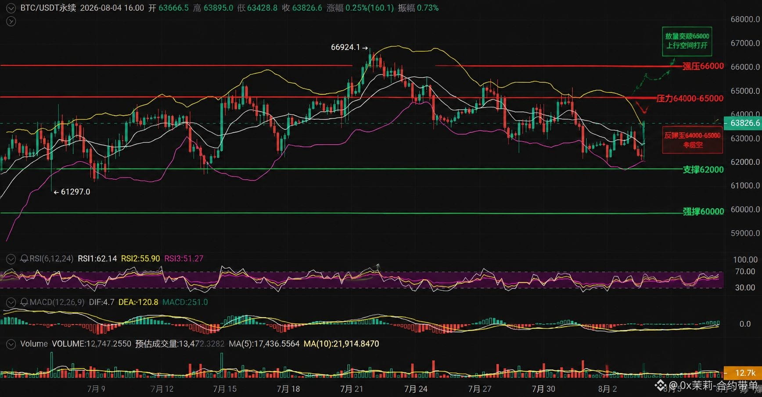Image resolution: width=762 pixels, height=397 pixels.
Task: Click the MA(5):17,436.5564 value
Action: [264, 344]
